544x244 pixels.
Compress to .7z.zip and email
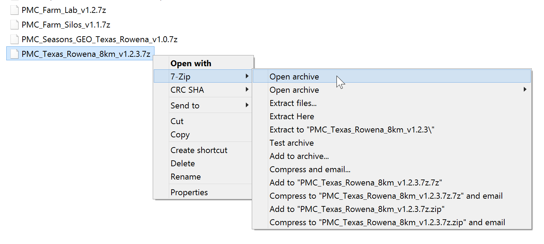pos(392,222)
